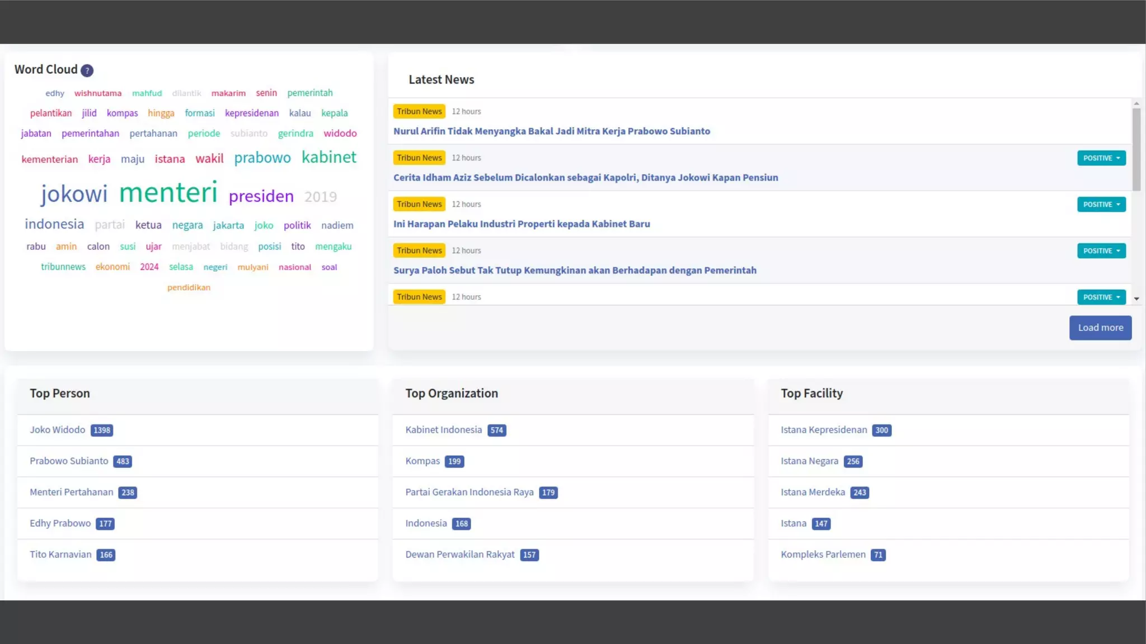Click the 1398 count badge for Joko Widodo
The height and width of the screenshot is (644, 1146).
102,430
